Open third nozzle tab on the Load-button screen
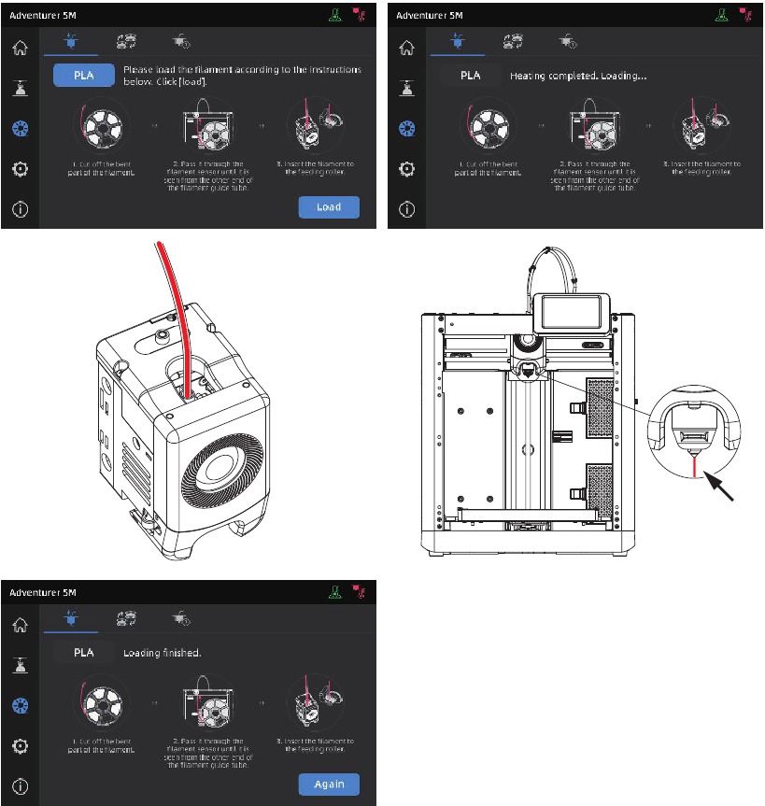The image size is (765, 806). (x=181, y=41)
